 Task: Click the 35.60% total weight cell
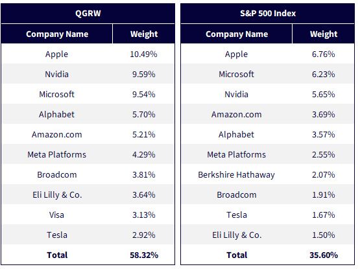(324, 255)
